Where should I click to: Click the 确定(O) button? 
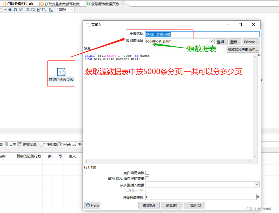coord(149,205)
